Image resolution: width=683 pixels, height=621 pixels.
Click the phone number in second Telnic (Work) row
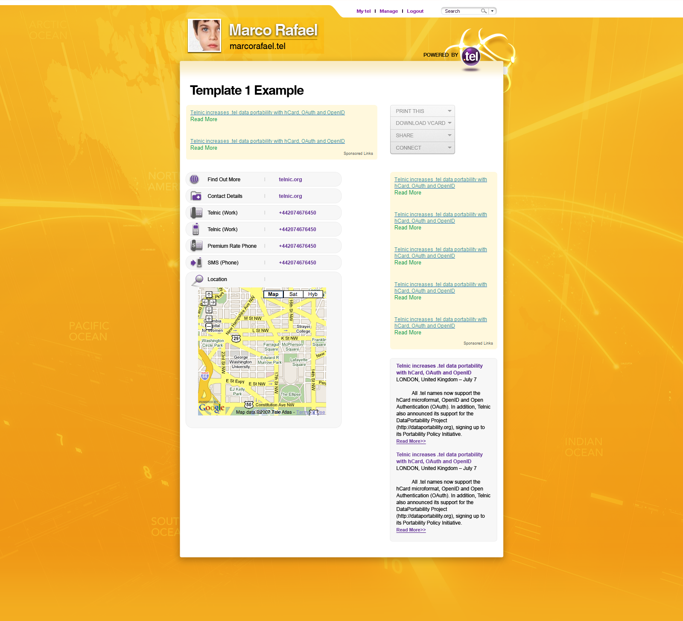tap(298, 229)
